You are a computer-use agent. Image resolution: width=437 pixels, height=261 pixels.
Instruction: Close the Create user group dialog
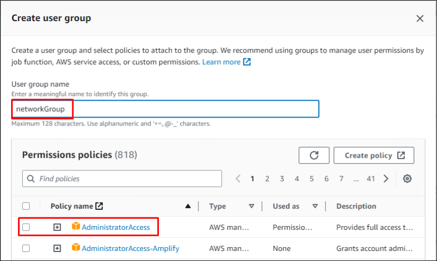click(420, 18)
